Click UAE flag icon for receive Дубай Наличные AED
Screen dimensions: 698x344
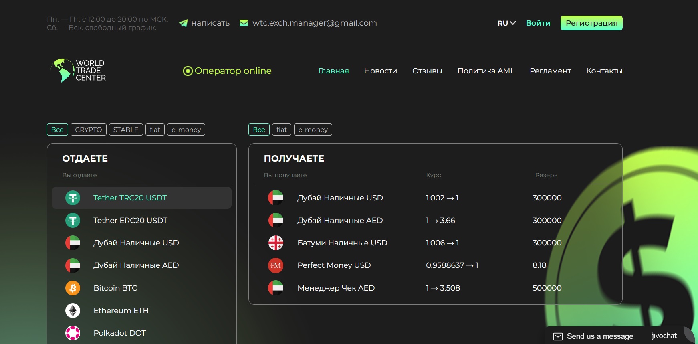[x=276, y=220]
